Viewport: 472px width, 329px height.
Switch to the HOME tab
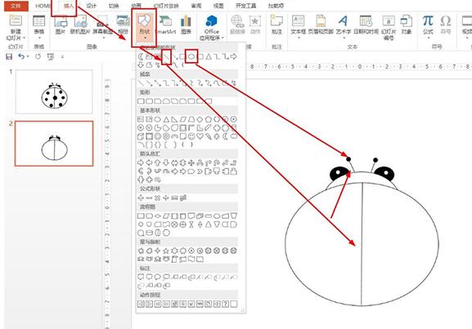point(43,6)
